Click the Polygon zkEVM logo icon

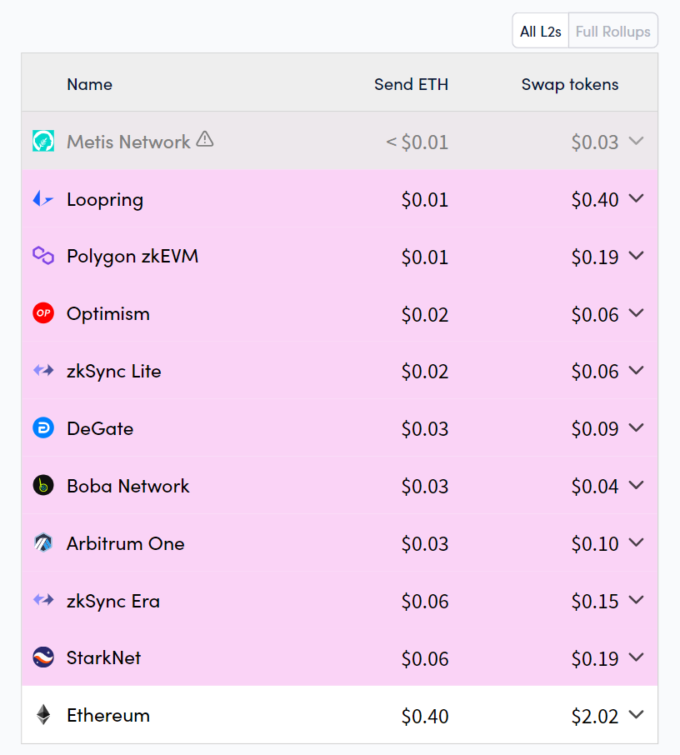point(43,256)
